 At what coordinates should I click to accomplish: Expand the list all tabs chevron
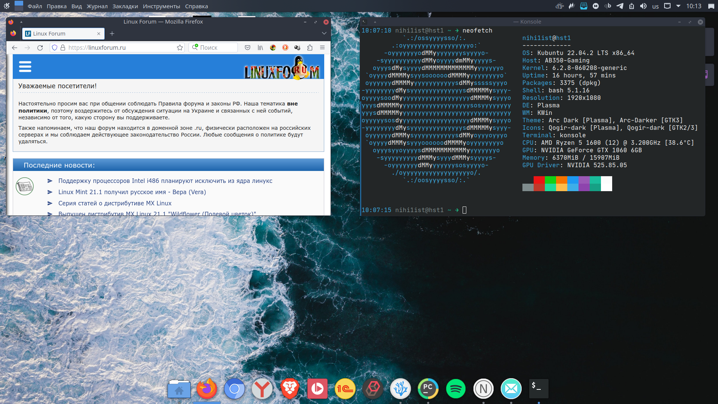(x=324, y=33)
